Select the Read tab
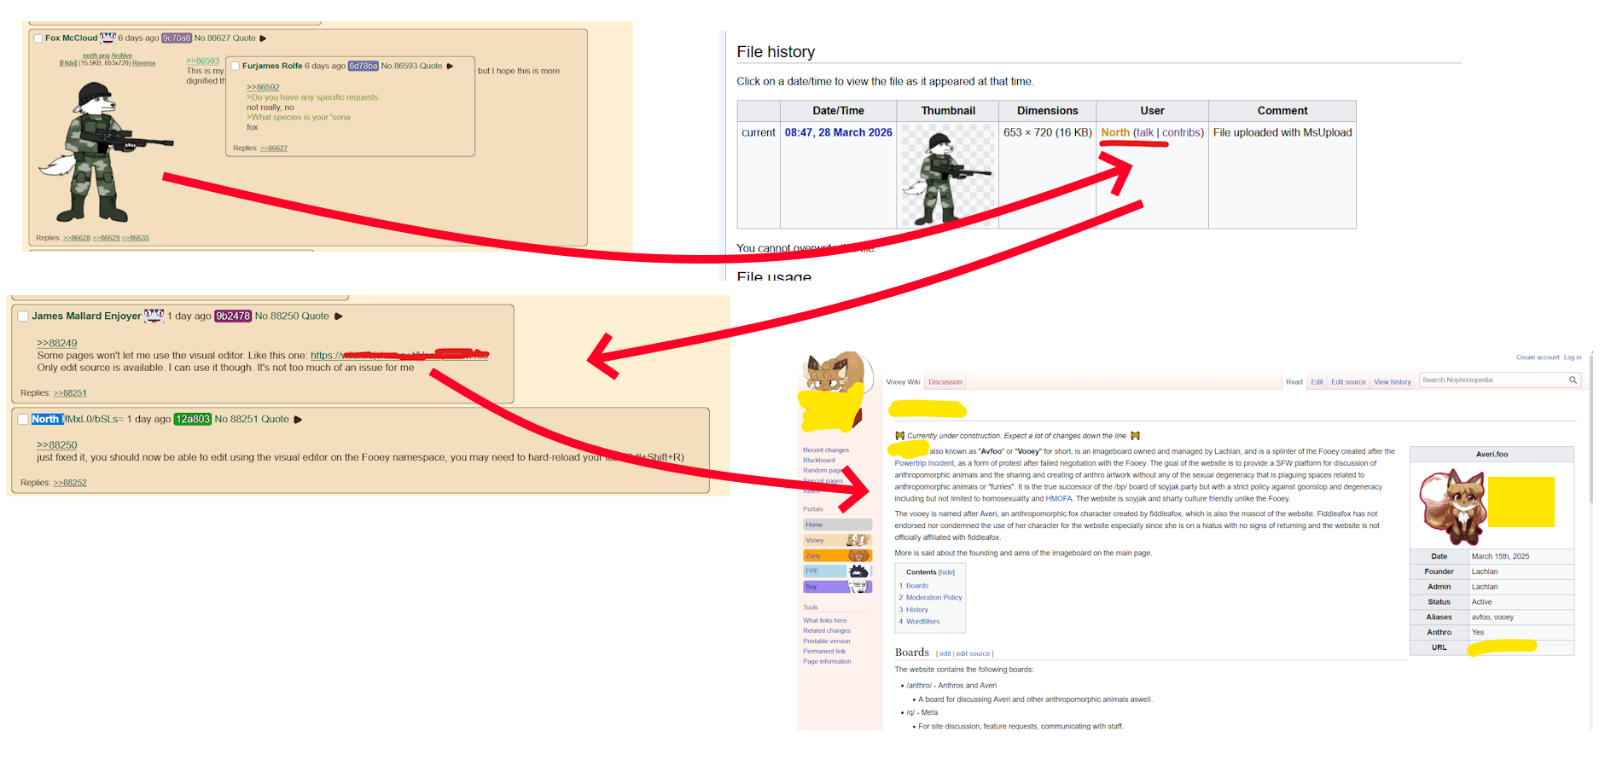1611x766 pixels. (1294, 382)
